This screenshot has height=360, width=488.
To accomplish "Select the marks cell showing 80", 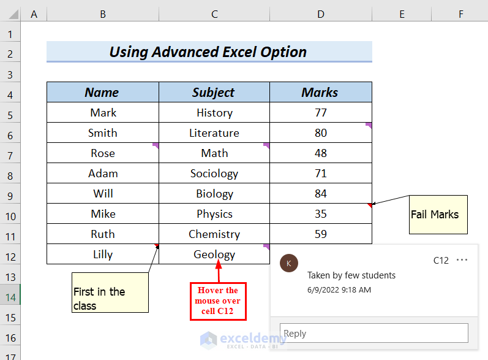I will pos(321,133).
